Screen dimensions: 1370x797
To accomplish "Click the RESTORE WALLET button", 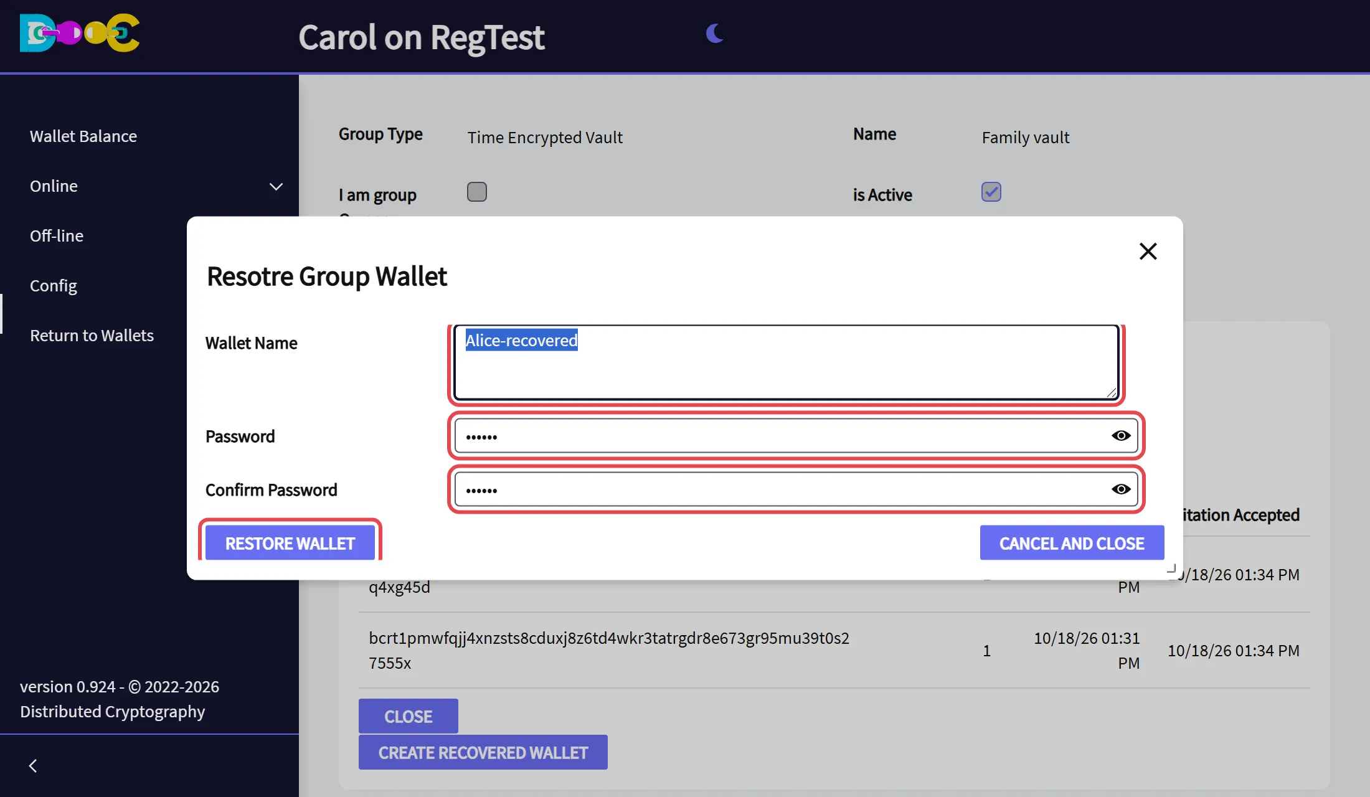I will 290,543.
